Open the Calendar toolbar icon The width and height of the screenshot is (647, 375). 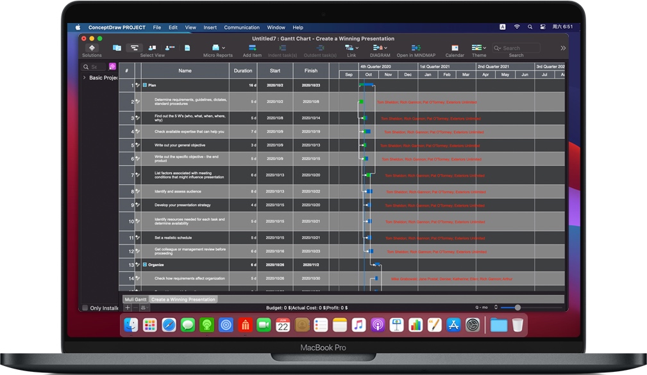tap(455, 48)
